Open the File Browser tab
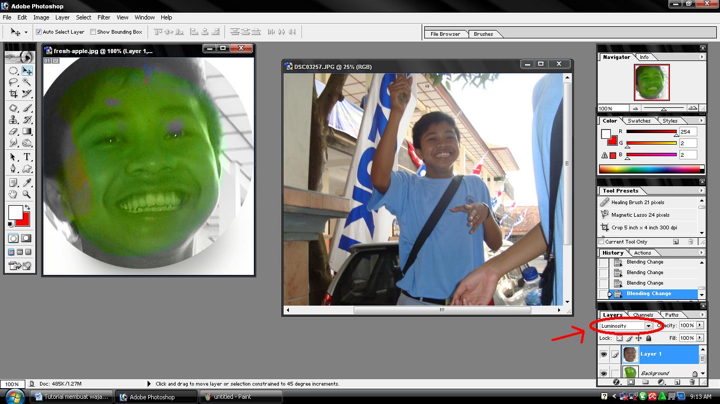Screen dimensions: 720x404 point(445,34)
